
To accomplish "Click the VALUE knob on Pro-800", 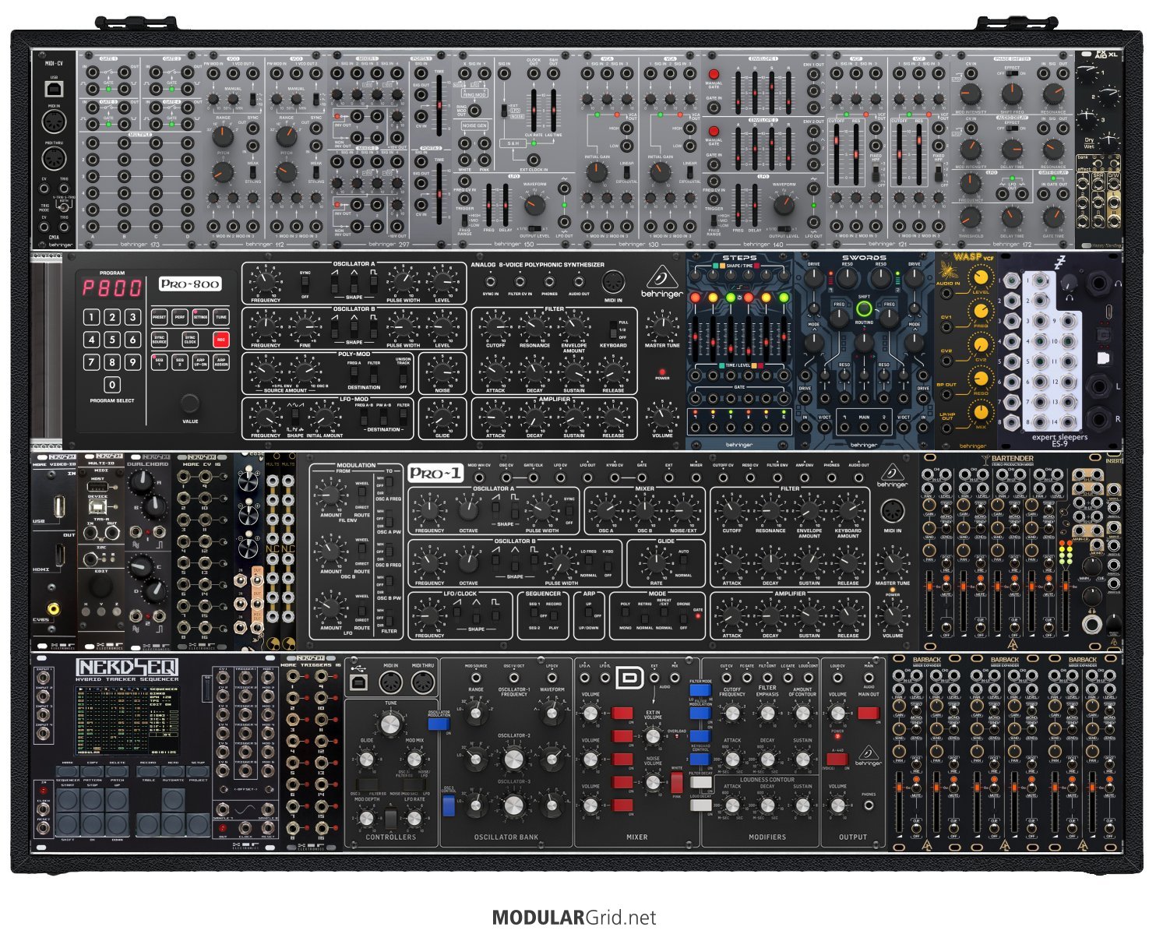I will [189, 403].
